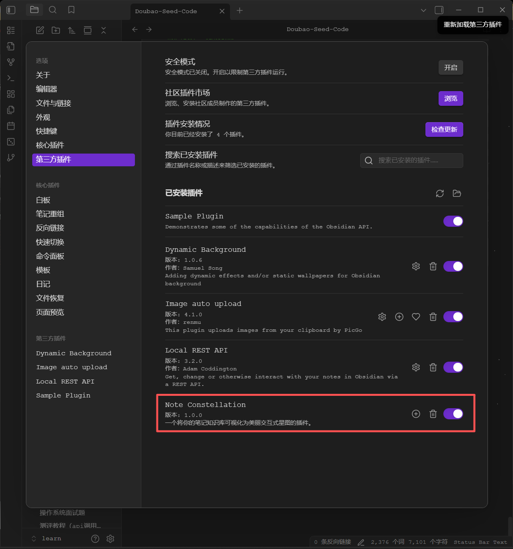513x549 pixels.
Task: Select 快捷键 in the settings sidebar
Action: (x=47, y=131)
